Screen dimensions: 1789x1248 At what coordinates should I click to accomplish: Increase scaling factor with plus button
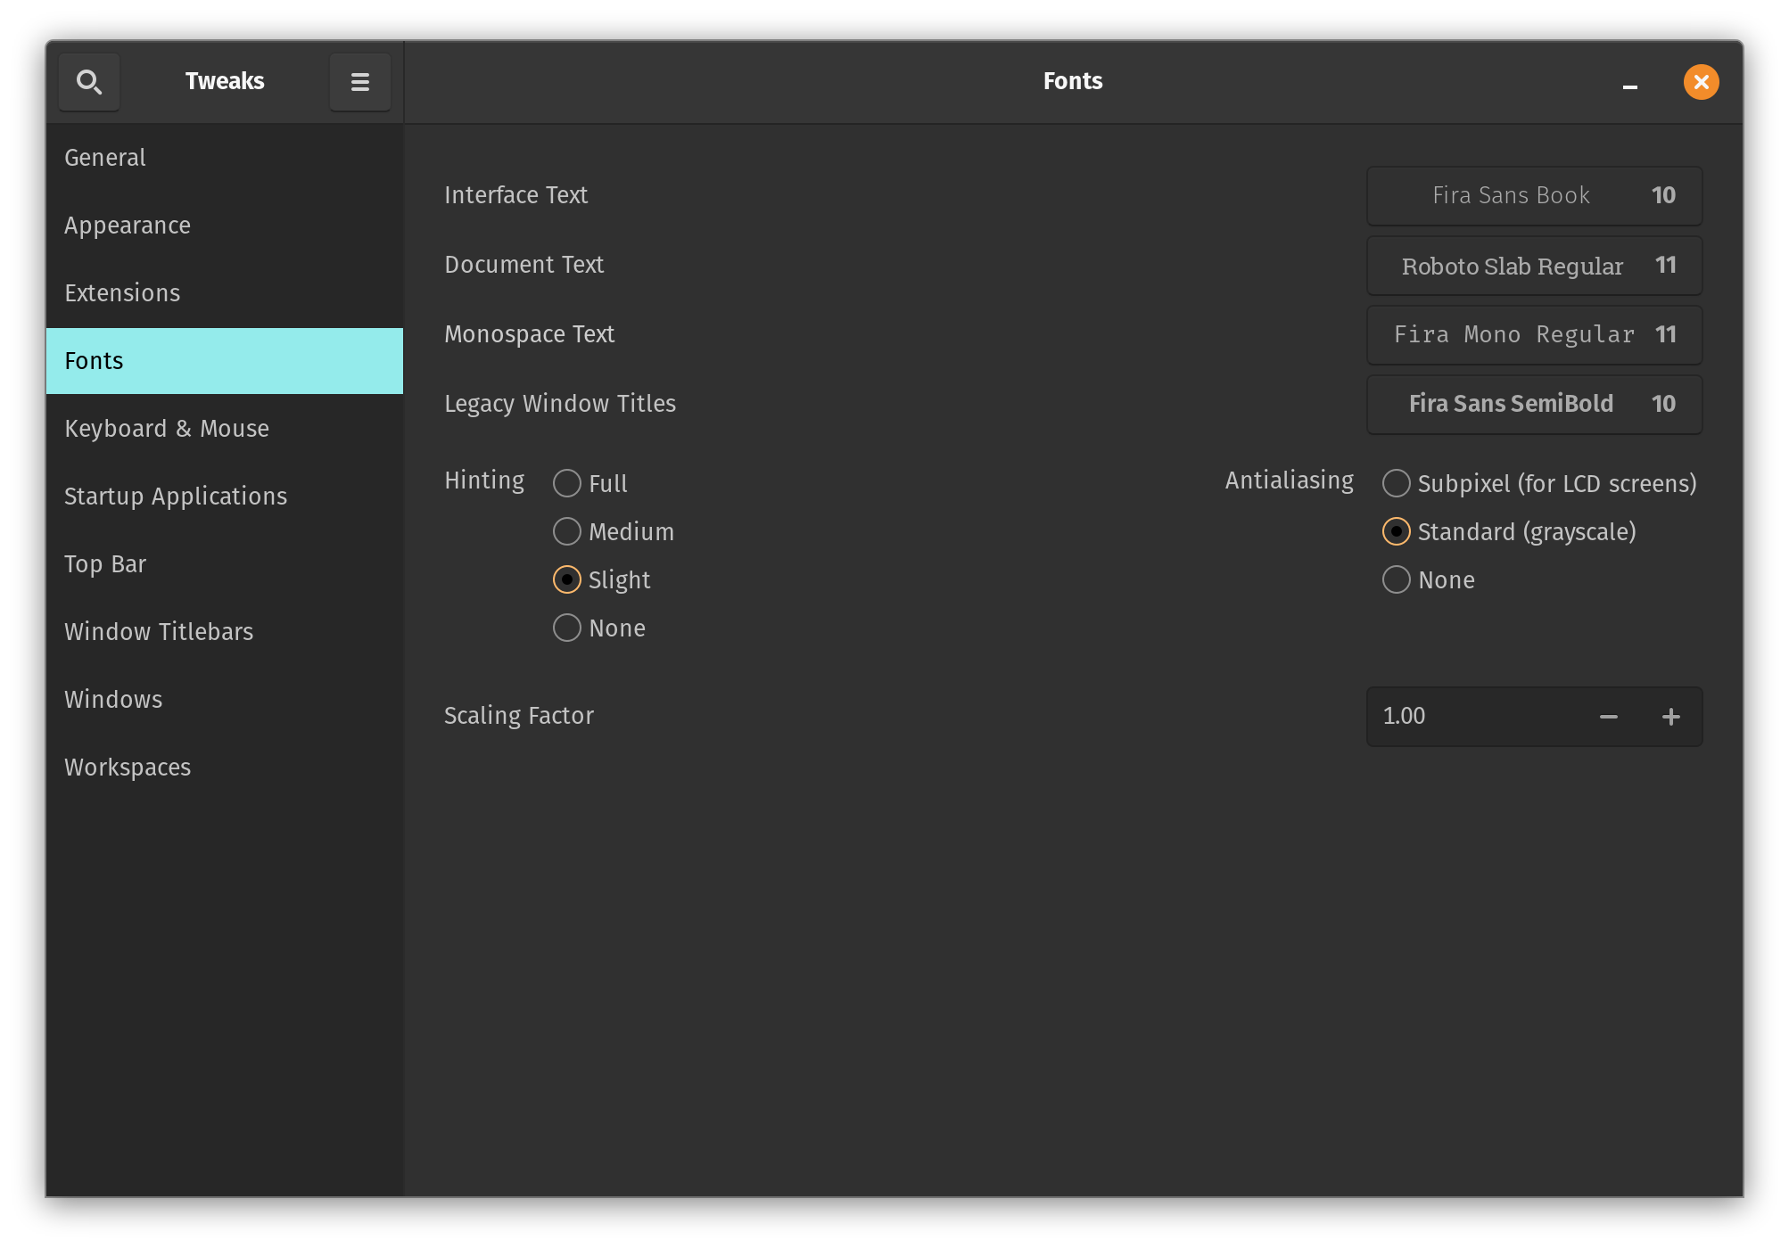1670,717
